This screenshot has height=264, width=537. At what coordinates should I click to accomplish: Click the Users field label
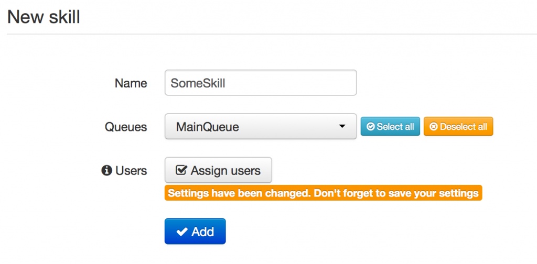point(131,171)
